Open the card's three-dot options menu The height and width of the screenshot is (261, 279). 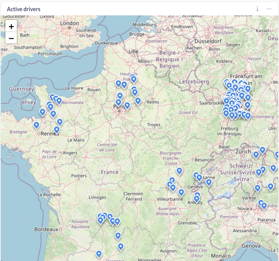[x=269, y=9]
